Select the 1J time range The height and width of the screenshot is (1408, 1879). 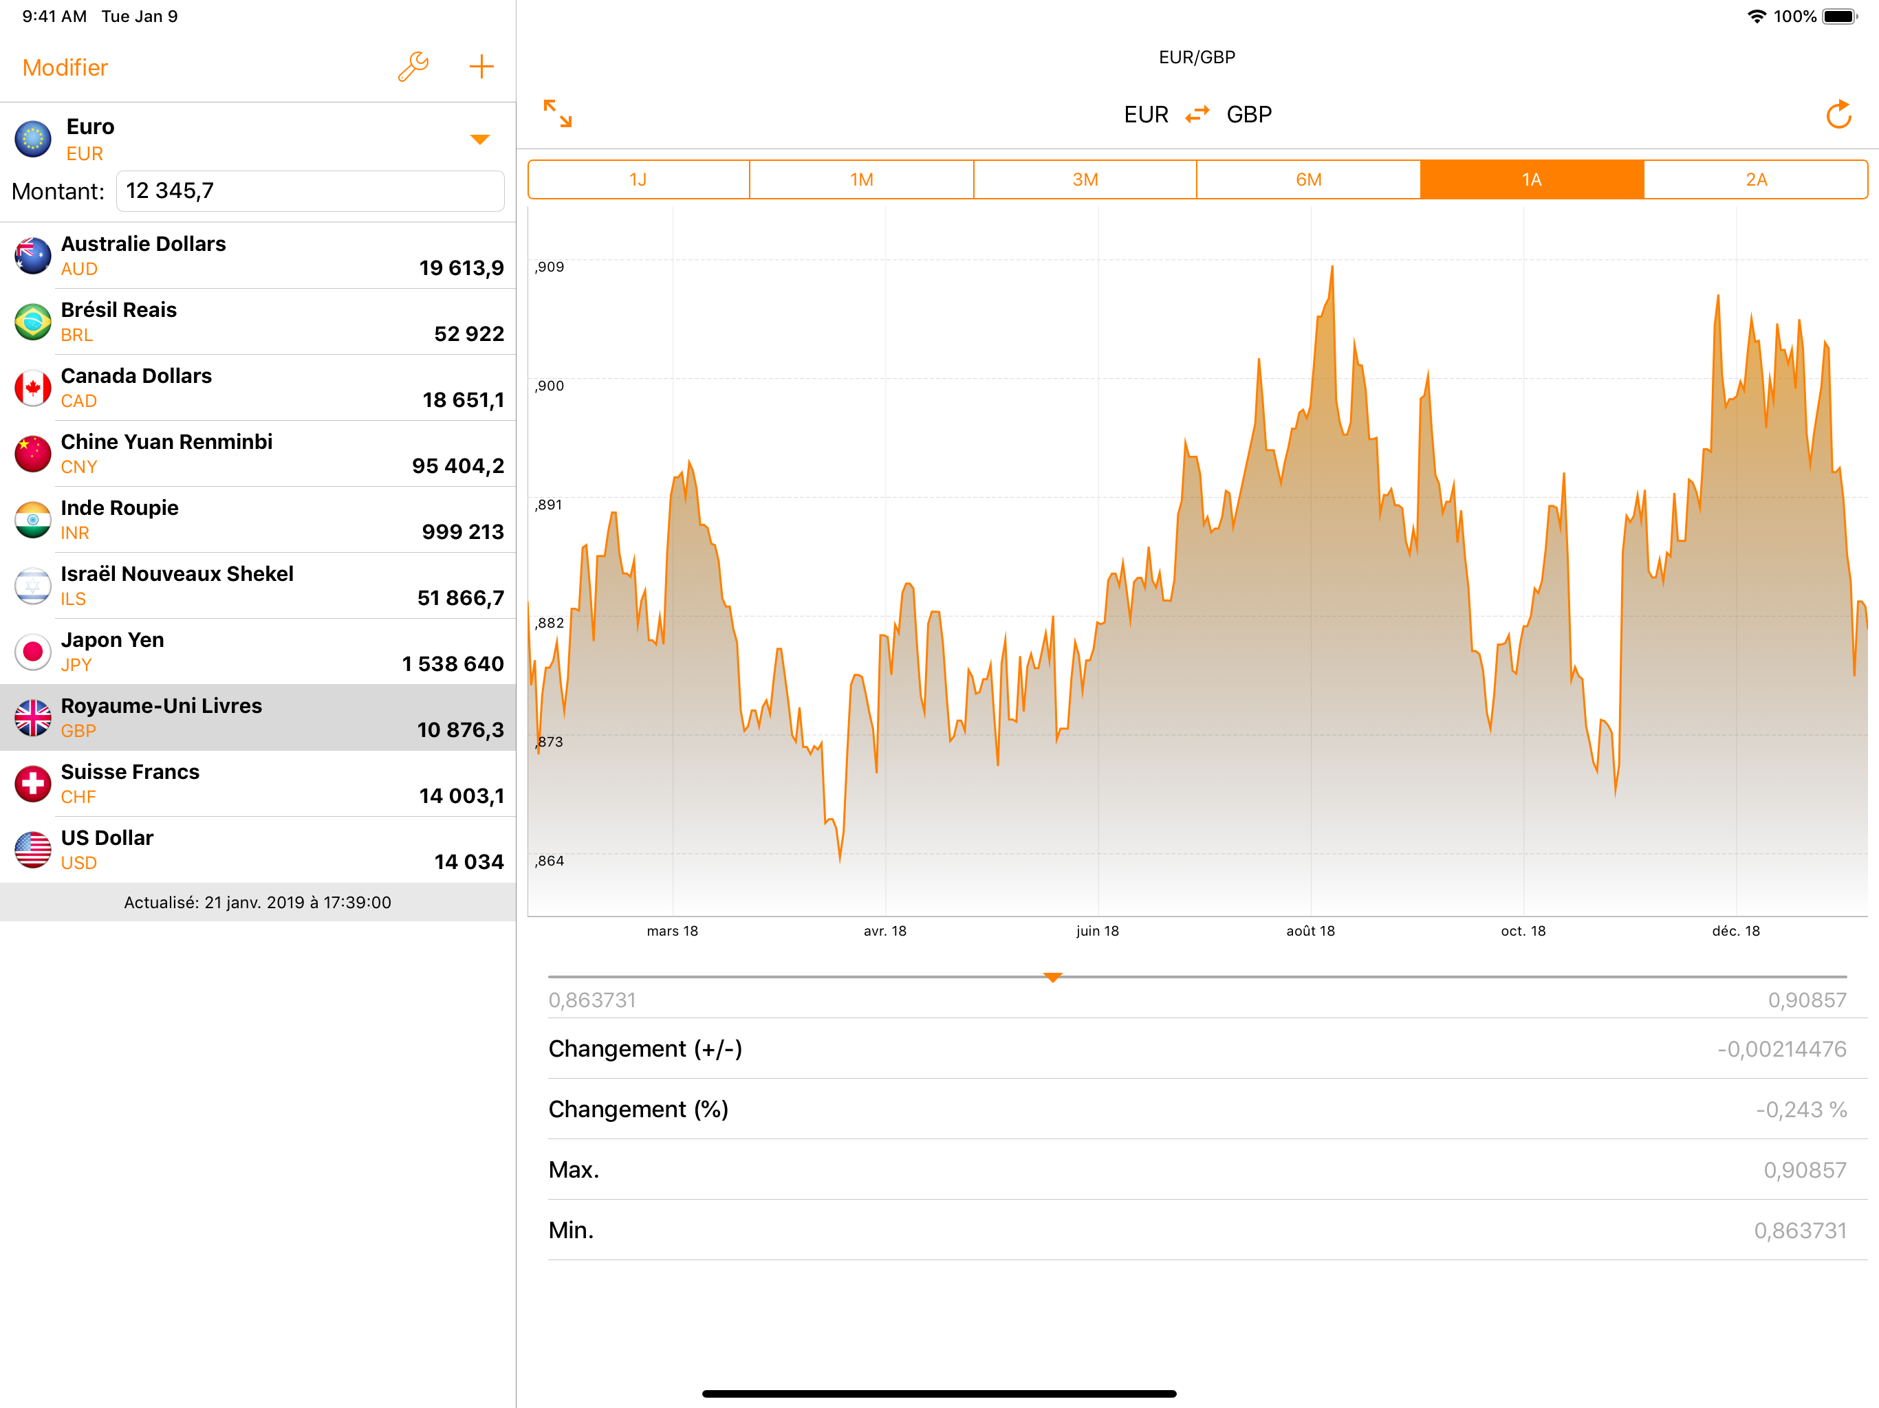(639, 179)
